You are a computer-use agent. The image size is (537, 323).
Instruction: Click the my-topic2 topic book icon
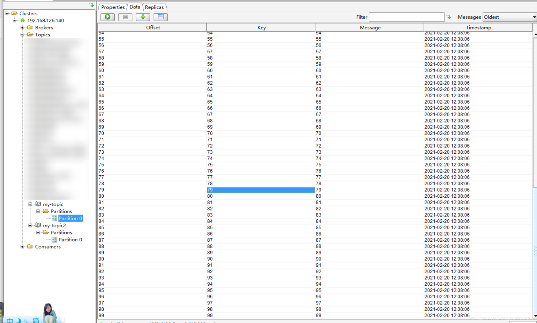pyautogui.click(x=38, y=225)
